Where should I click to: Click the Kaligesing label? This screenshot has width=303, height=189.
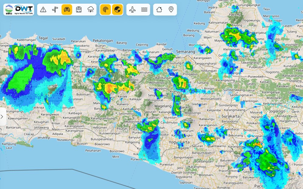pos(132,142)
